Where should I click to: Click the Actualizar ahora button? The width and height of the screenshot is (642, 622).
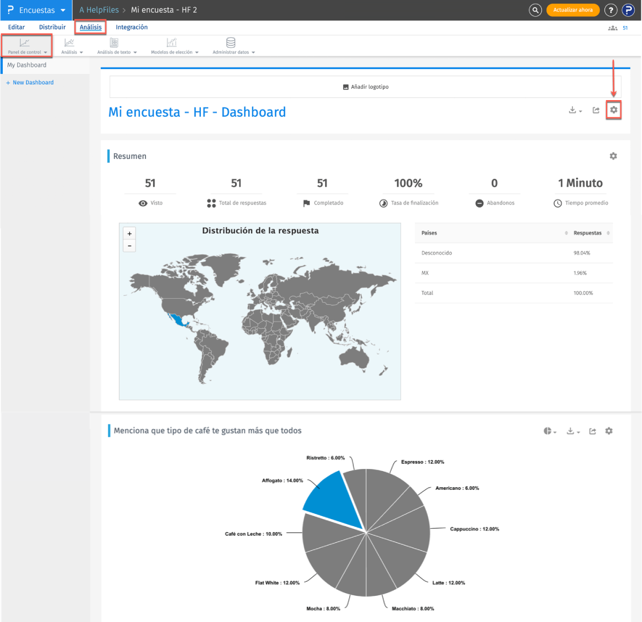click(x=572, y=10)
